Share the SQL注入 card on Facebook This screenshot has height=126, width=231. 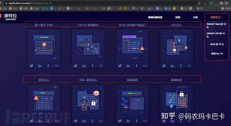tap(181, 66)
